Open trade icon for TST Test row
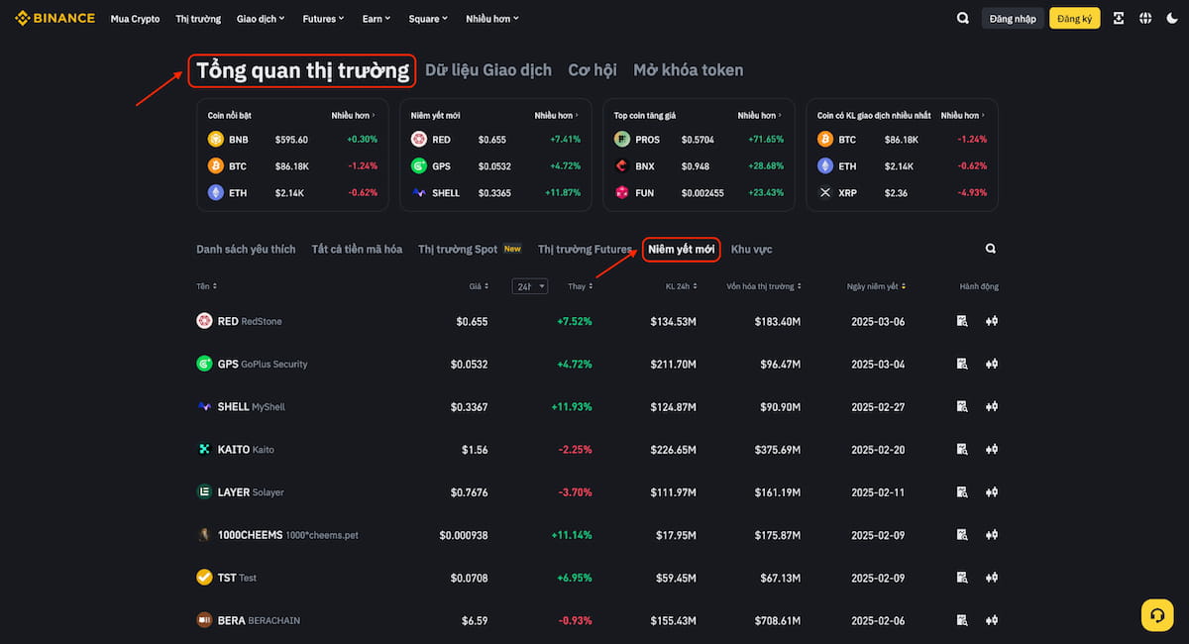1189x644 pixels. tap(991, 577)
